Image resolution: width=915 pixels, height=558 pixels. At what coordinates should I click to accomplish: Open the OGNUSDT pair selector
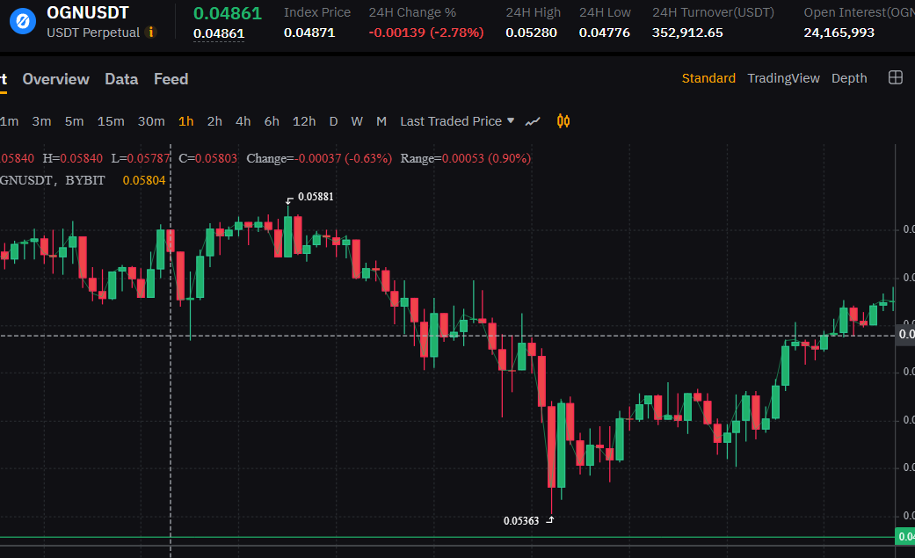pyautogui.click(x=88, y=13)
